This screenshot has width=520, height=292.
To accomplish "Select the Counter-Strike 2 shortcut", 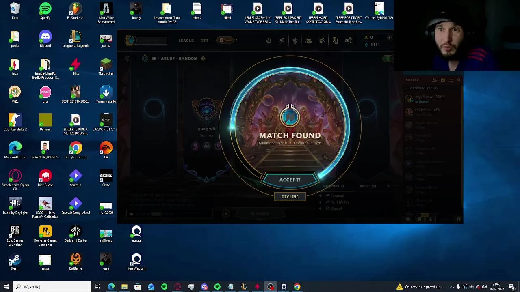I will 15,123.
